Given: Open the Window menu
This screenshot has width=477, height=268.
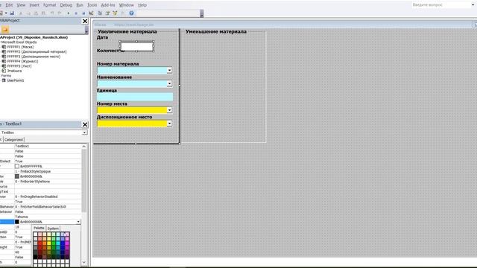Looking at the screenshot, I should 126,5.
